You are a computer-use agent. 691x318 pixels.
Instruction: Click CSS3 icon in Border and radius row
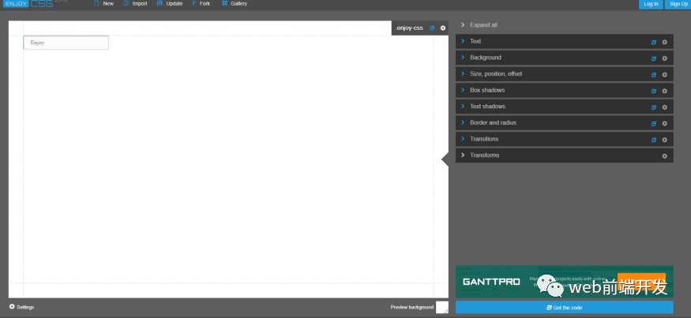pyautogui.click(x=654, y=124)
